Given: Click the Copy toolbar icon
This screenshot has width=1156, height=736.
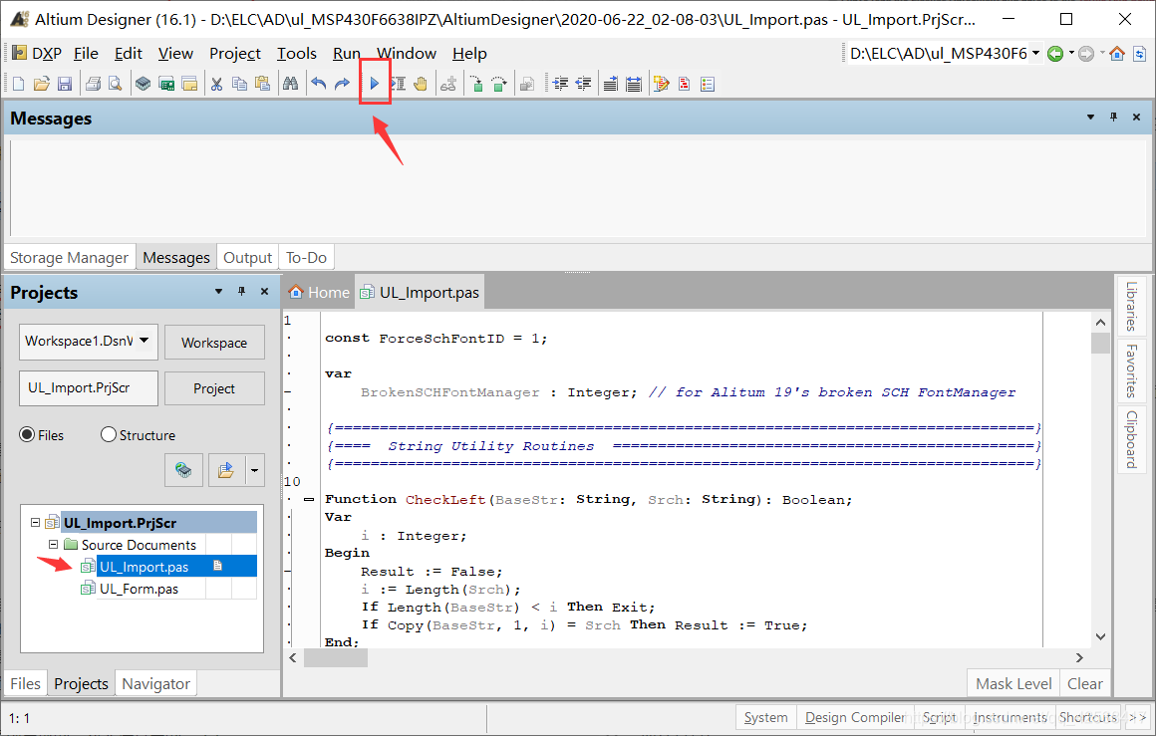Looking at the screenshot, I should pos(239,84).
